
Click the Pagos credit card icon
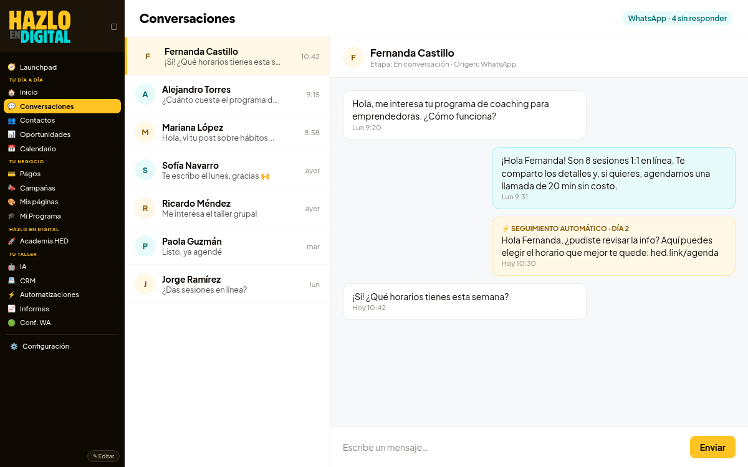pos(11,174)
